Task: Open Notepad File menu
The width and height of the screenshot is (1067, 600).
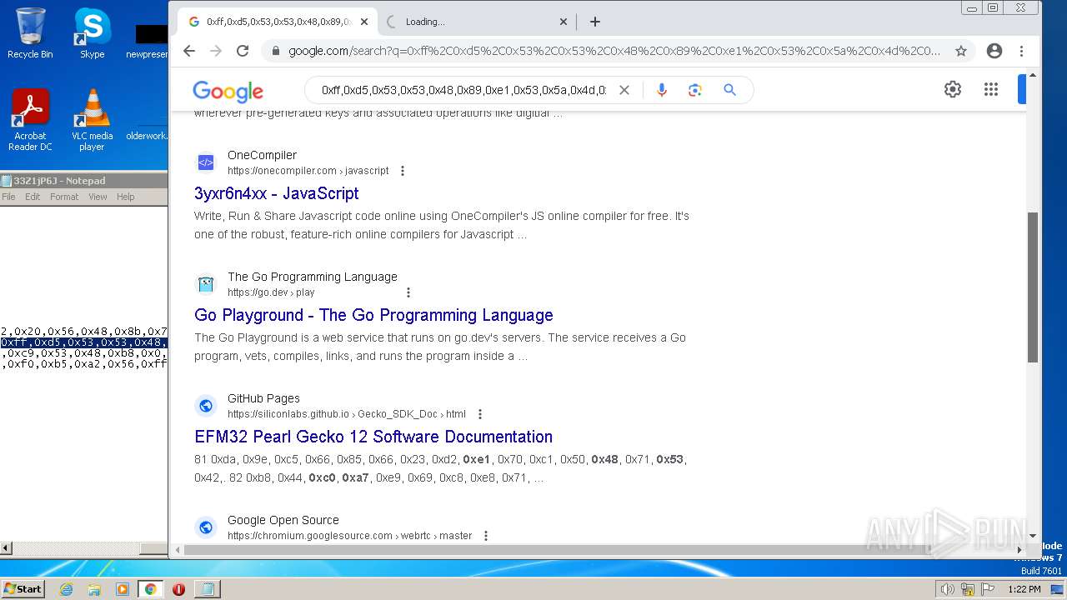Action: [x=8, y=197]
